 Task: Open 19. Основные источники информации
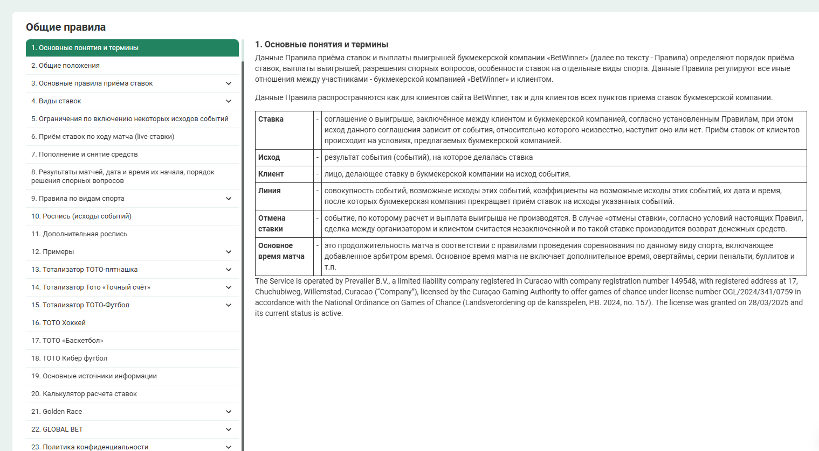132,376
